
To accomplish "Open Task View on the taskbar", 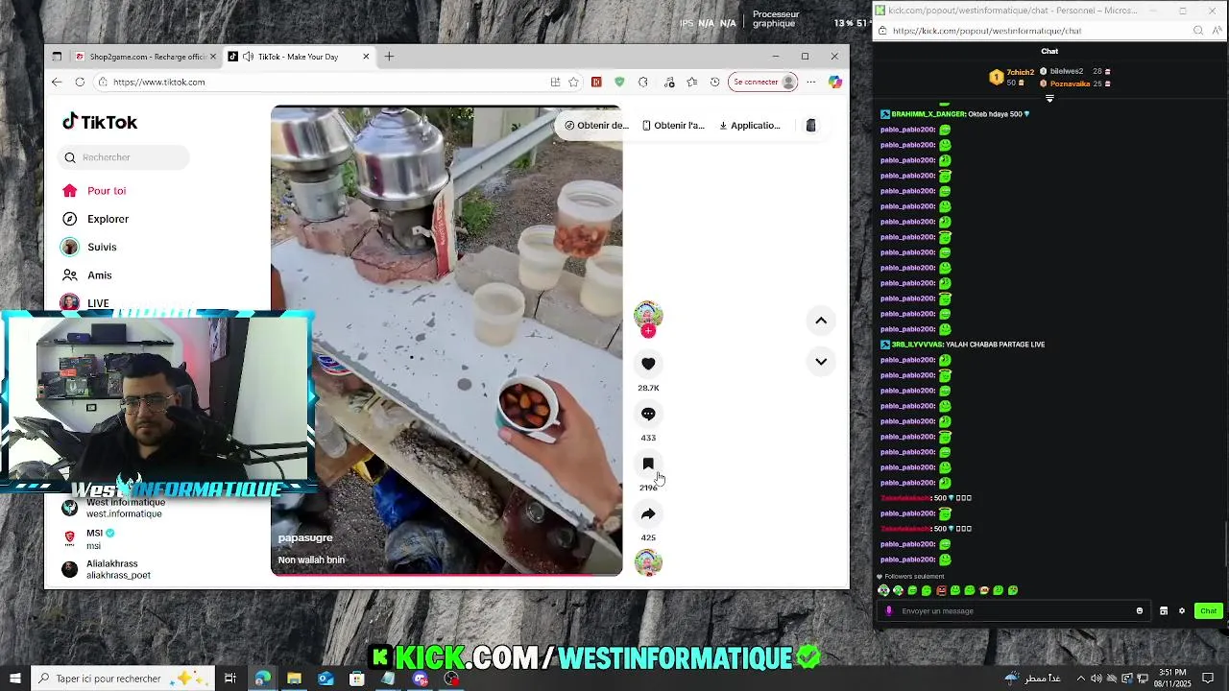I will (230, 679).
